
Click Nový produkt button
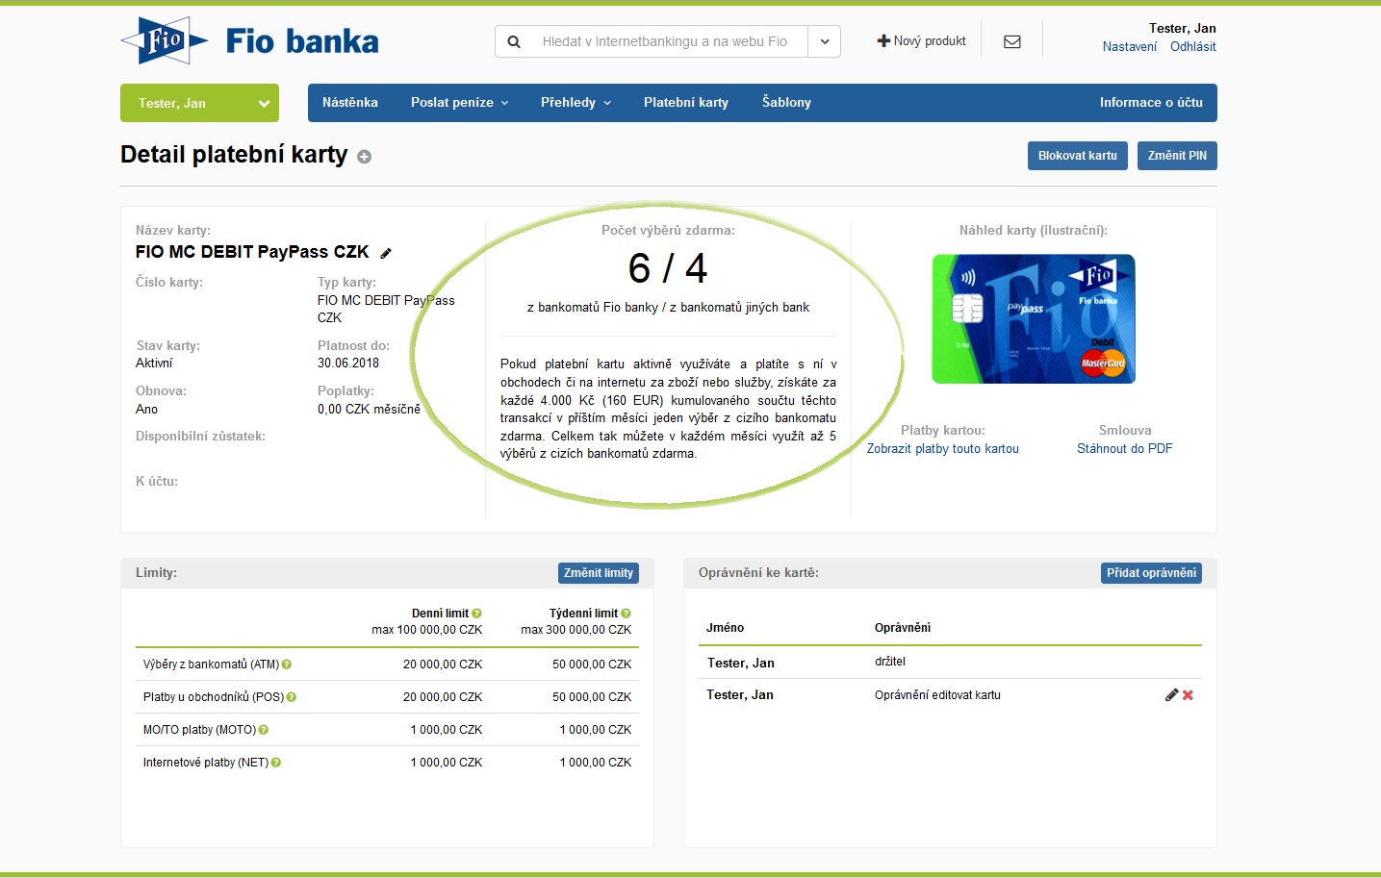(x=921, y=41)
